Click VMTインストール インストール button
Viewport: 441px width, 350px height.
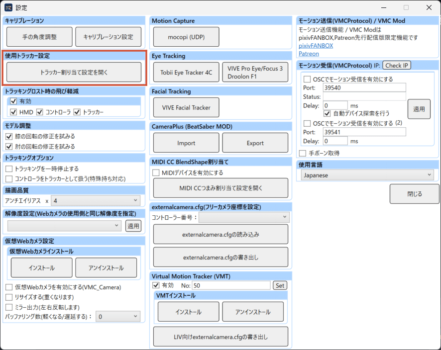(189, 312)
